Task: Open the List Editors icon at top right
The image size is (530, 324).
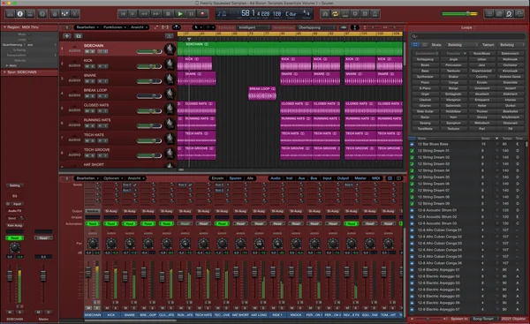Action: coord(488,14)
